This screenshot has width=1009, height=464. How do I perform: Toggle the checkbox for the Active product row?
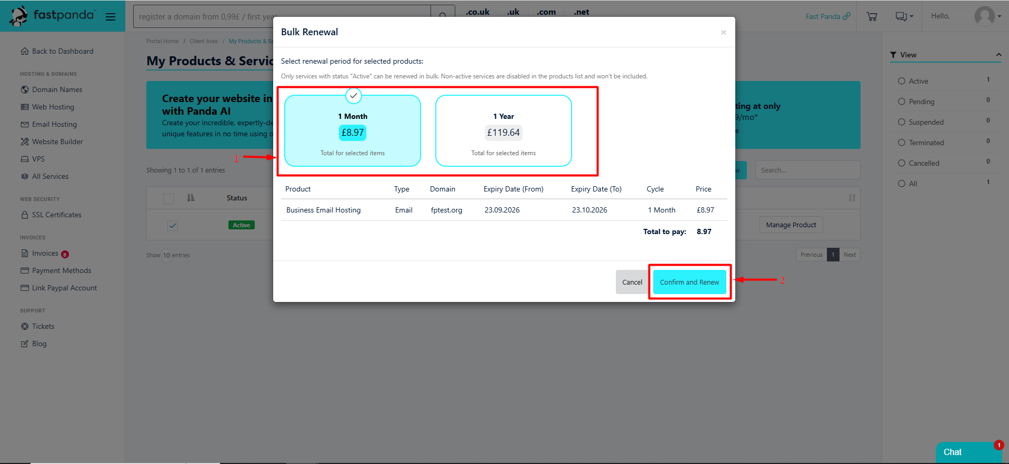173,225
